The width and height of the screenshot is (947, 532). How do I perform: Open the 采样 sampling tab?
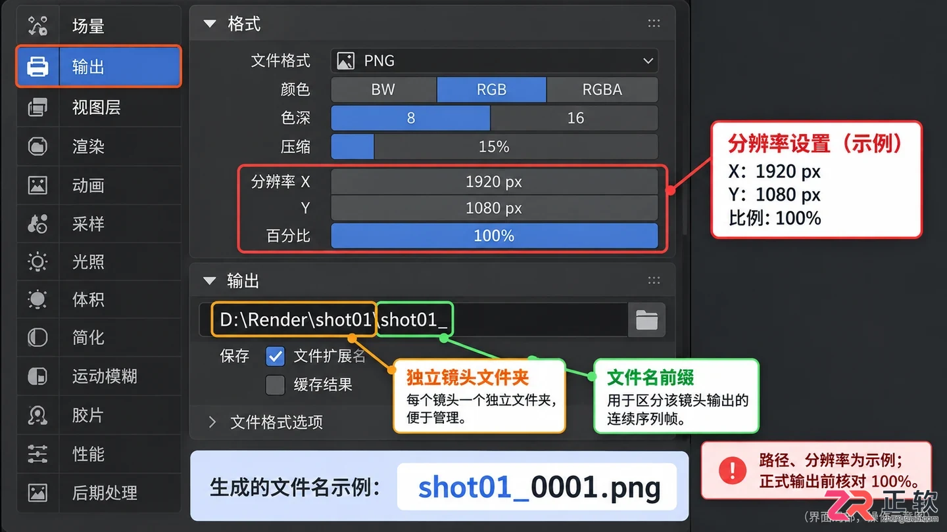99,223
